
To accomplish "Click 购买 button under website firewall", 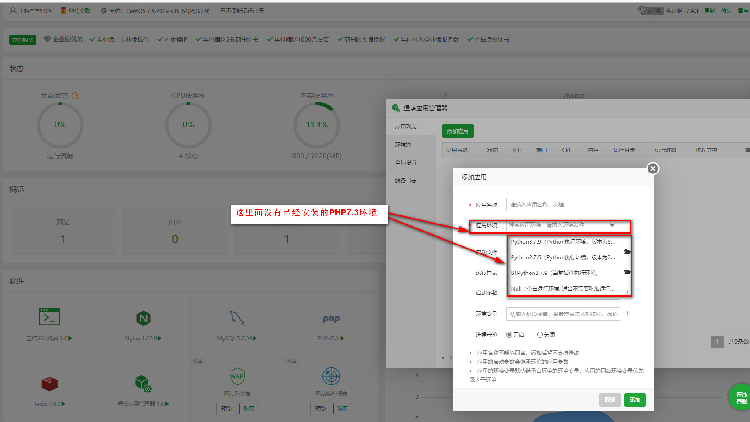I will click(249, 409).
